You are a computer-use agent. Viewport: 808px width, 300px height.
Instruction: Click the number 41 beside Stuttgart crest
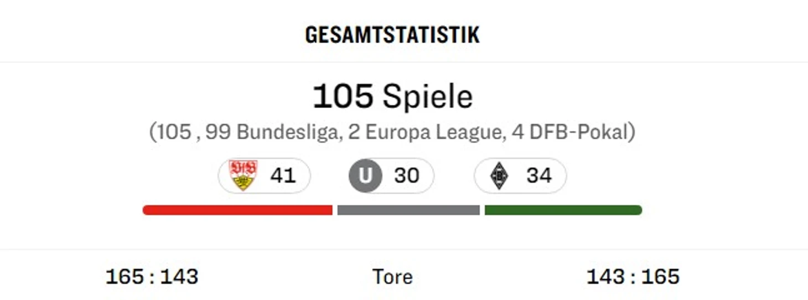(283, 176)
